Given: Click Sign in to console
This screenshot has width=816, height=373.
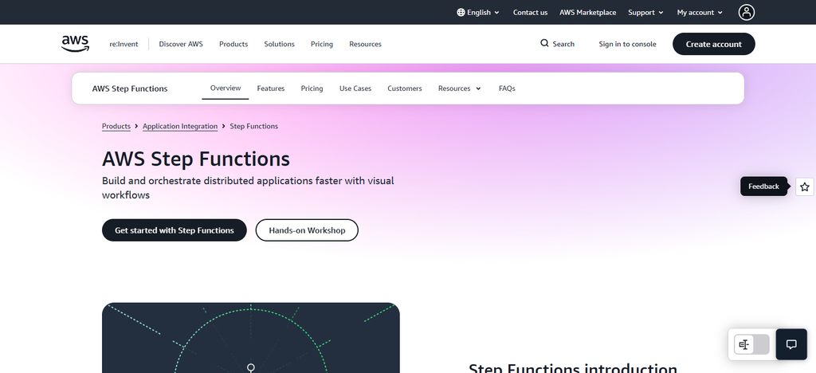Looking at the screenshot, I should (627, 44).
